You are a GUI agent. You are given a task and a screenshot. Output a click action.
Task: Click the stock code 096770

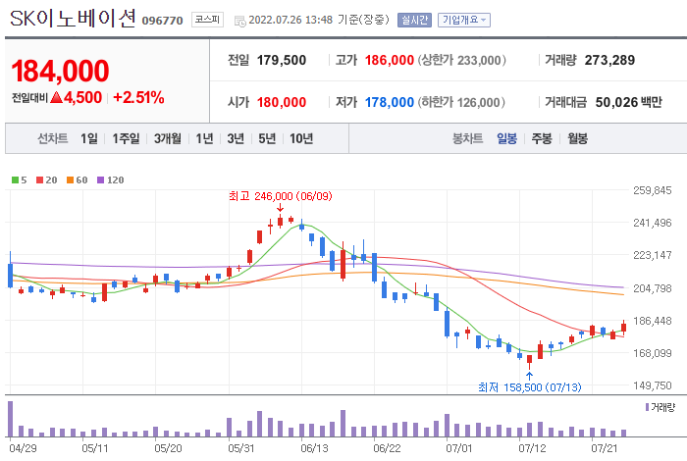[163, 21]
